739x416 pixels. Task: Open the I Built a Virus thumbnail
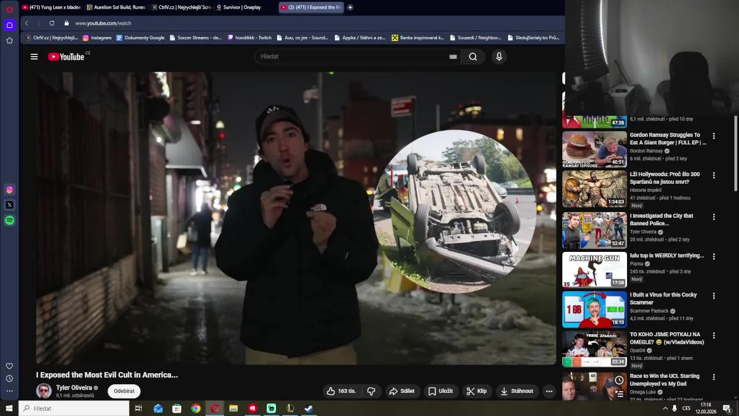(x=594, y=309)
